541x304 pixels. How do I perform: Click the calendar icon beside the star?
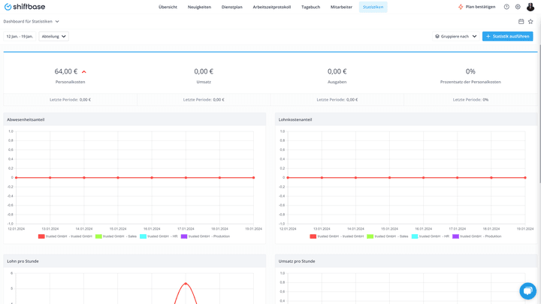pyautogui.click(x=521, y=21)
